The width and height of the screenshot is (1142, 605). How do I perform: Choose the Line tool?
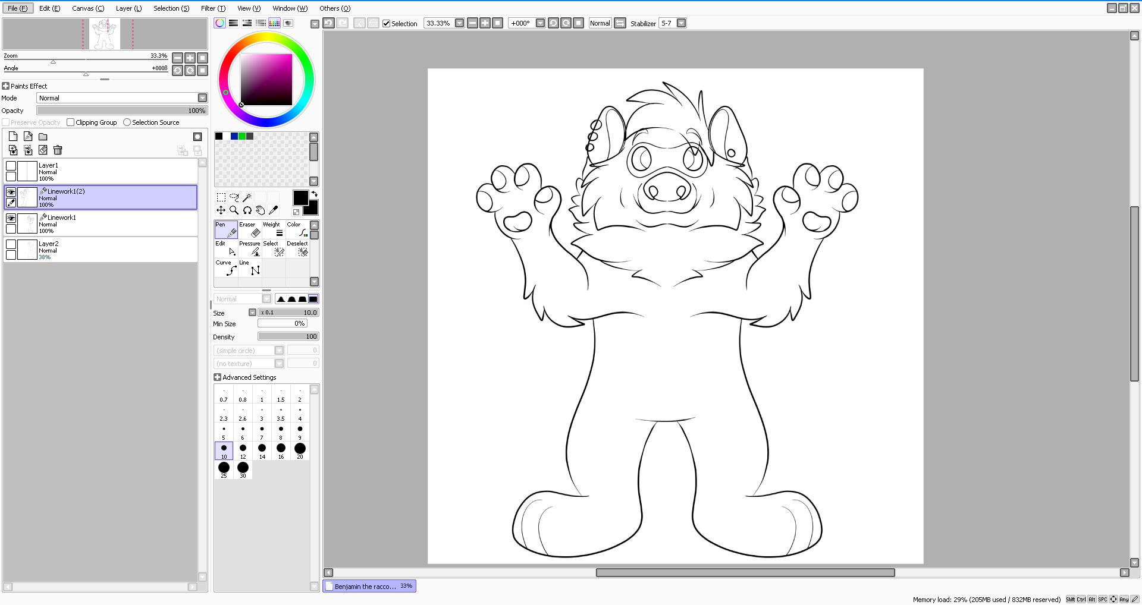pos(250,267)
